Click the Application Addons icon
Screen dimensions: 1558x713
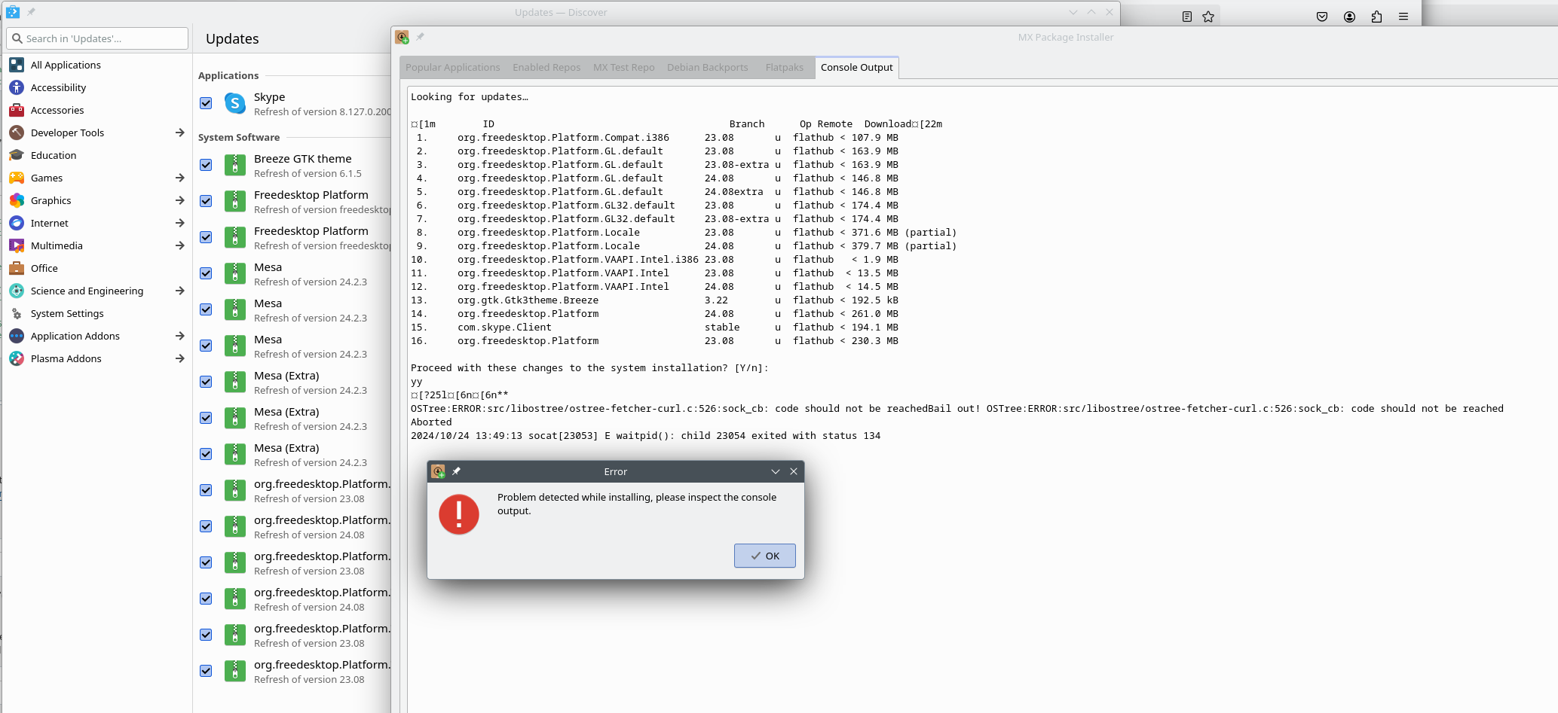tap(17, 336)
